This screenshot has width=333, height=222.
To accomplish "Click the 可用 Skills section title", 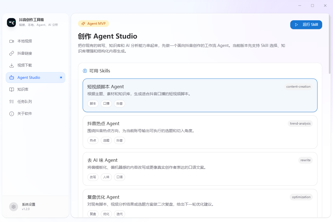I will point(100,71).
